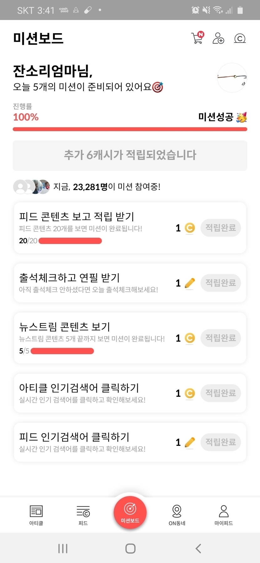Switch to the 피드 tab
260x563 pixels.
click(x=83, y=515)
